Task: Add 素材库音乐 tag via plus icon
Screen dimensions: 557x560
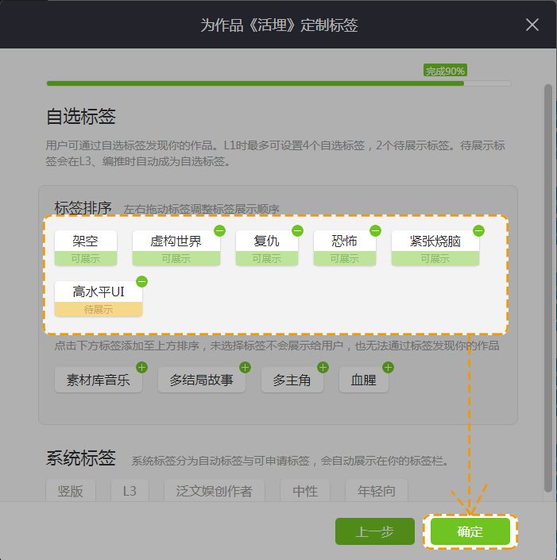Action: [141, 368]
